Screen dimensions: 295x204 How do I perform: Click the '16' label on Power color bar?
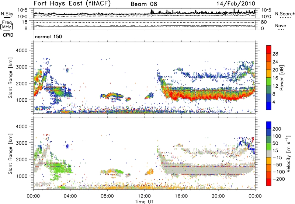(275, 78)
